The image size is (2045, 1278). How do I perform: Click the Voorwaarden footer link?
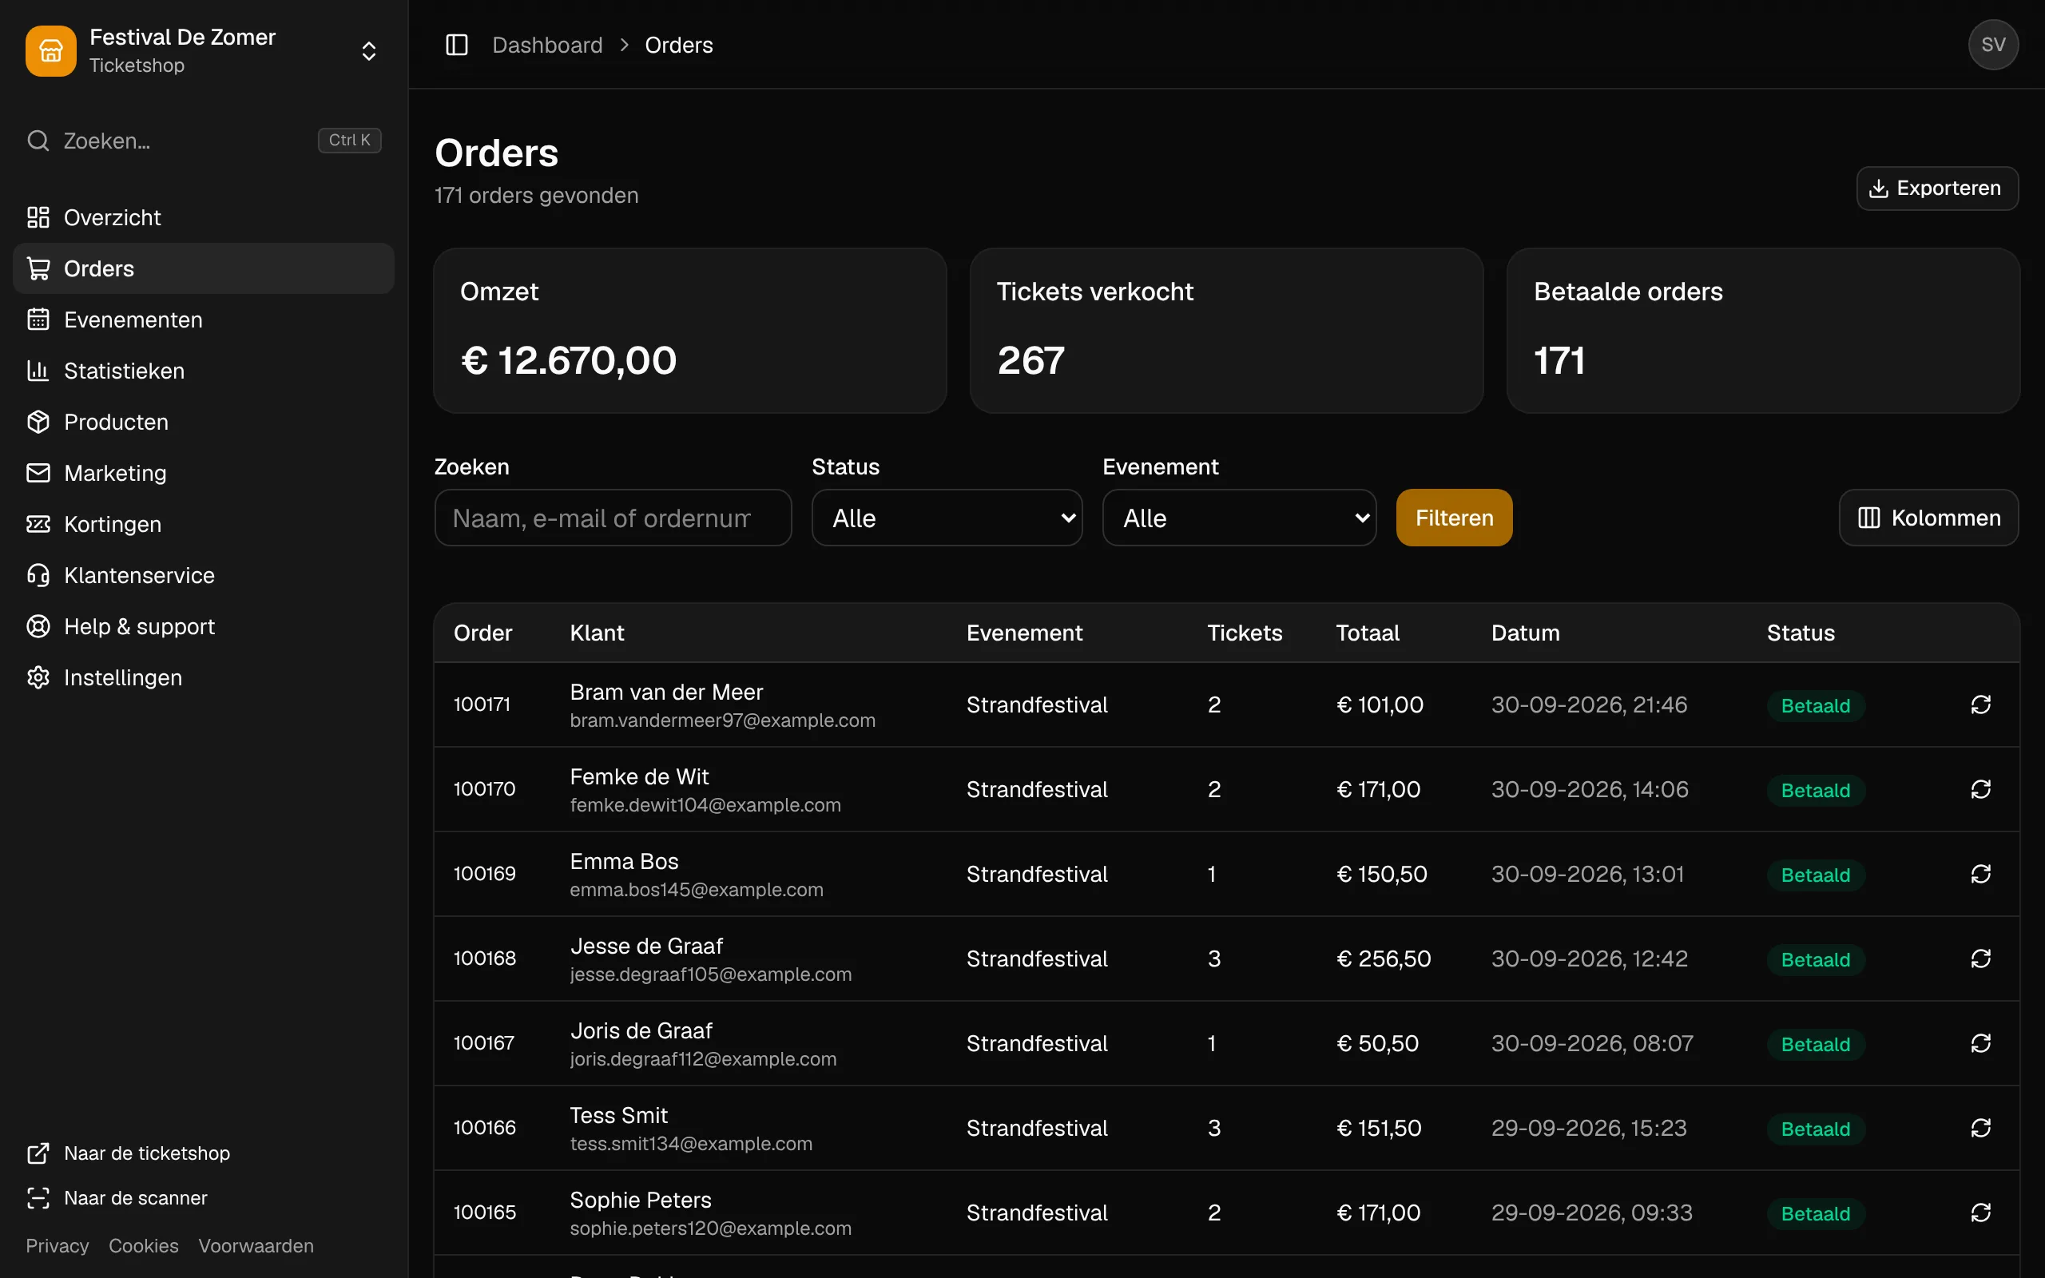256,1246
